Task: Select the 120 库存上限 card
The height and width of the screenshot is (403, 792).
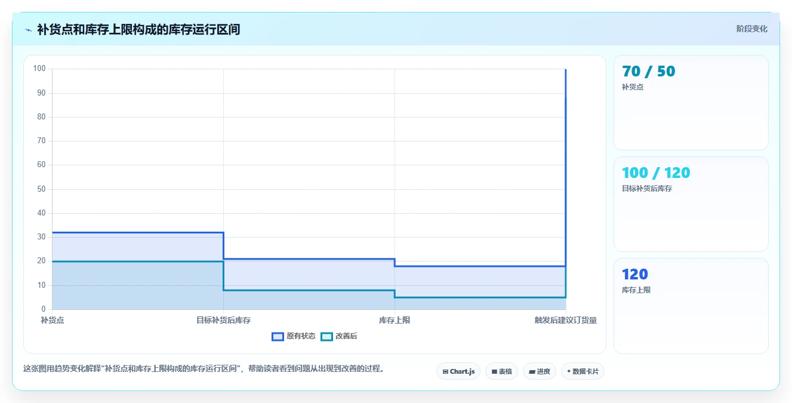Action: click(x=691, y=306)
